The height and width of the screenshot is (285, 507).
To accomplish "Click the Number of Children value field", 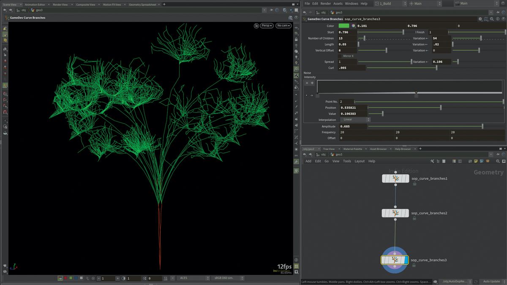I will coord(349,38).
